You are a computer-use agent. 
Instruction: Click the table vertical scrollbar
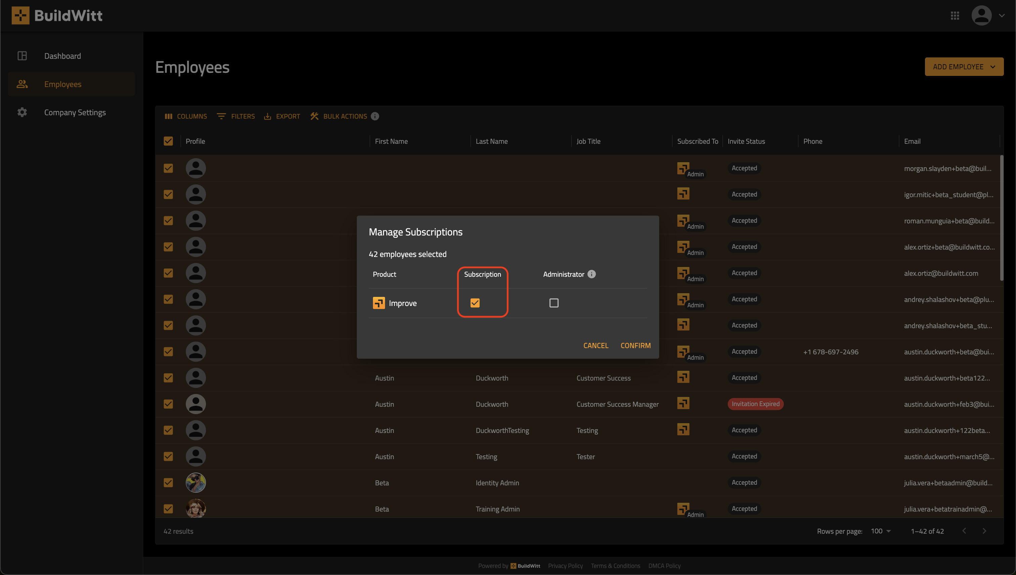coord(1001,218)
